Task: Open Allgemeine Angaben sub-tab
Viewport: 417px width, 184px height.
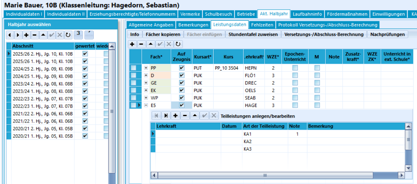Action: [x=151, y=25]
